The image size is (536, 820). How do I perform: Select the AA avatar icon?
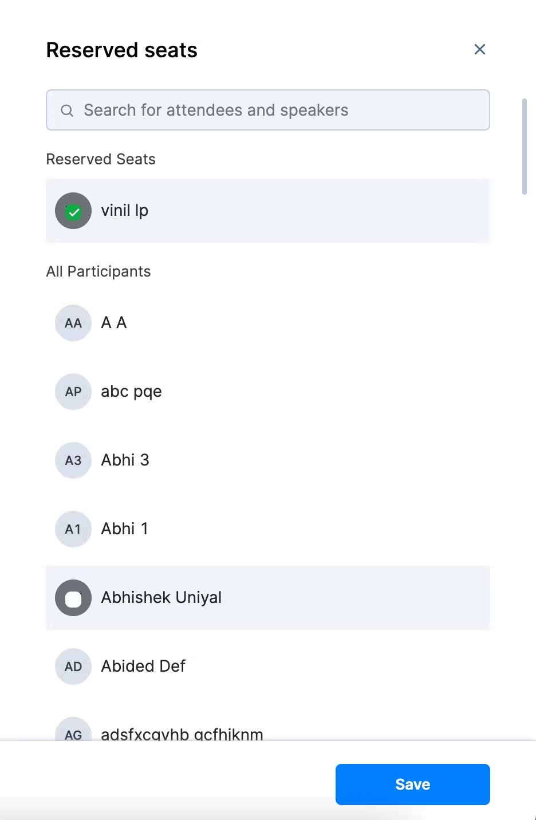click(73, 323)
